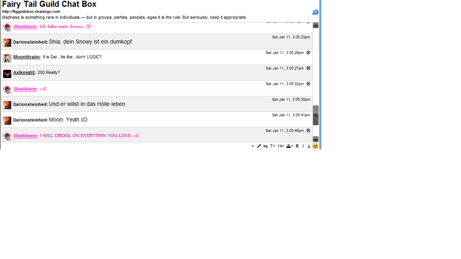Screen dimensions: 461x259
Task: Click the arrow icon beside Axlknight's timestamp
Action: (308, 68)
